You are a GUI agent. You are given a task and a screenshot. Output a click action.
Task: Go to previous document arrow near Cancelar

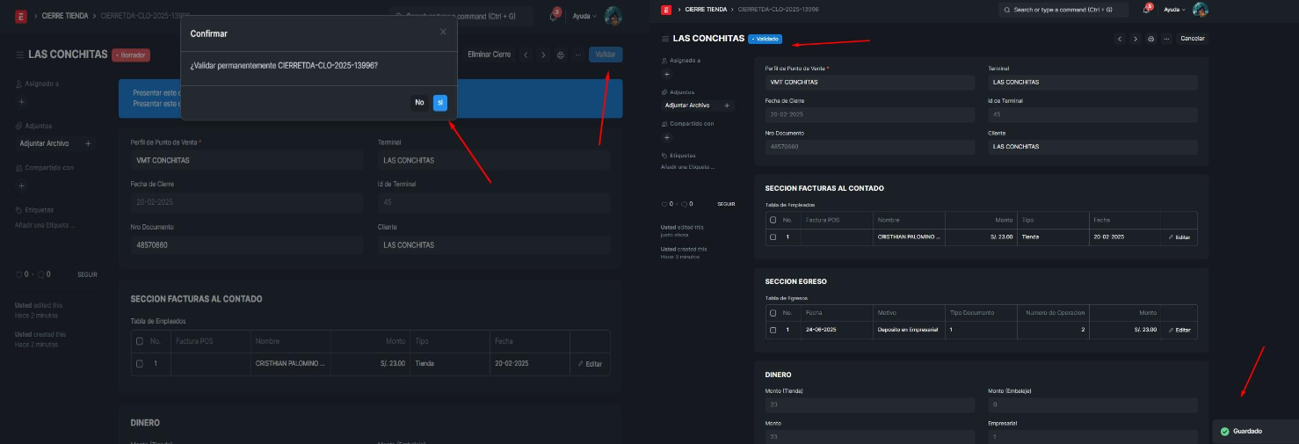(1120, 39)
